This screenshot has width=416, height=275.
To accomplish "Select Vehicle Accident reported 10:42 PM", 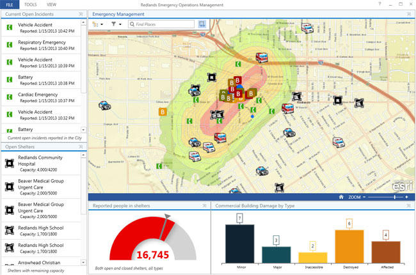I will [x=41, y=27].
